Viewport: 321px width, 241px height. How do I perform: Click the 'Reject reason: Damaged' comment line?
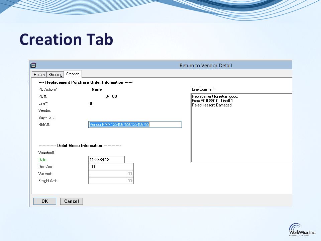pyautogui.click(x=212, y=105)
